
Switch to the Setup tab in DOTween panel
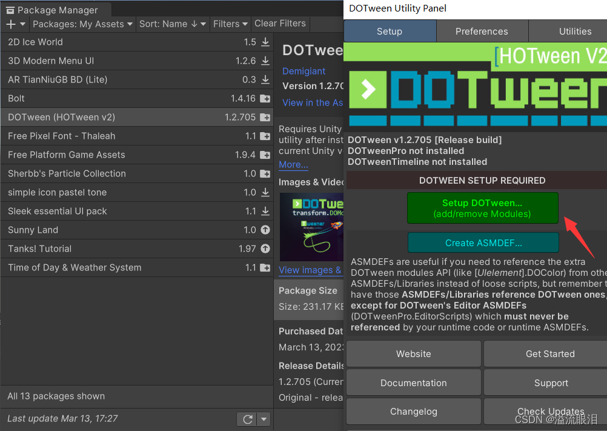(390, 31)
